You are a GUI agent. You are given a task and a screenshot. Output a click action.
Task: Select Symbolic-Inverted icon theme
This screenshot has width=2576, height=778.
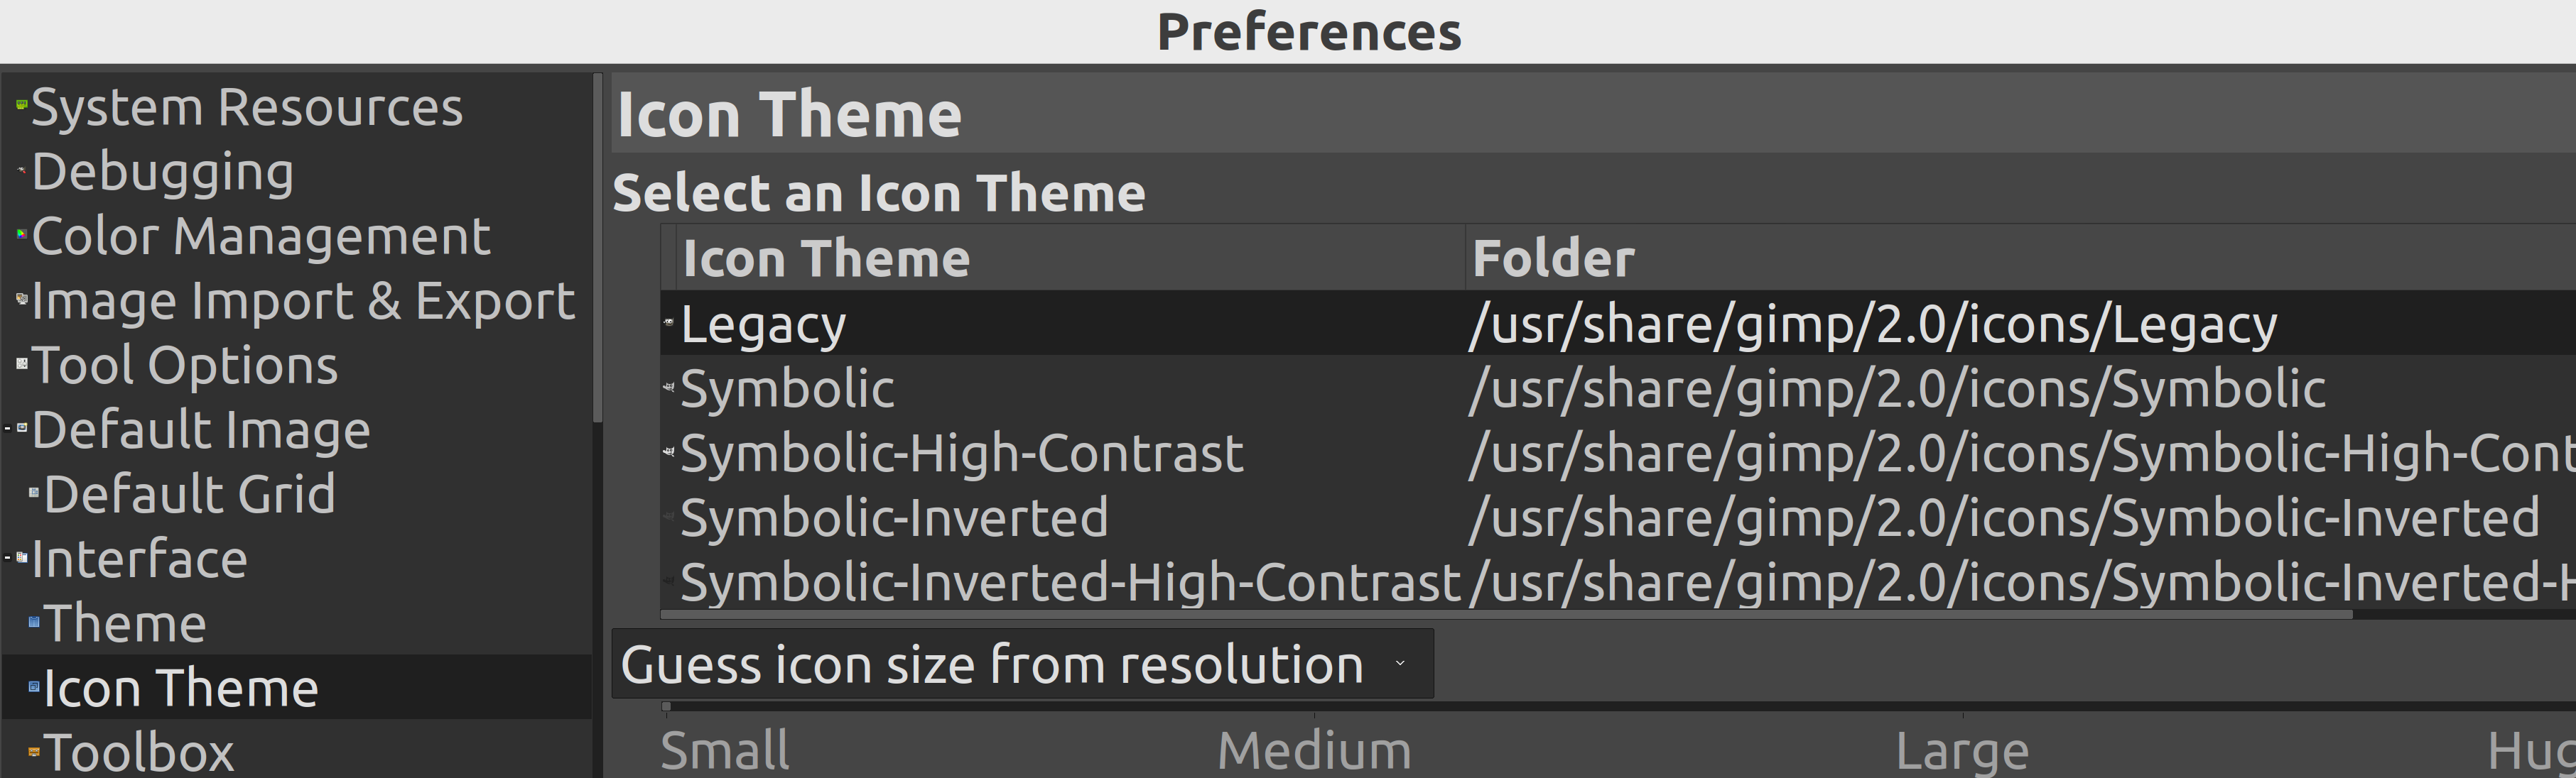pos(894,518)
